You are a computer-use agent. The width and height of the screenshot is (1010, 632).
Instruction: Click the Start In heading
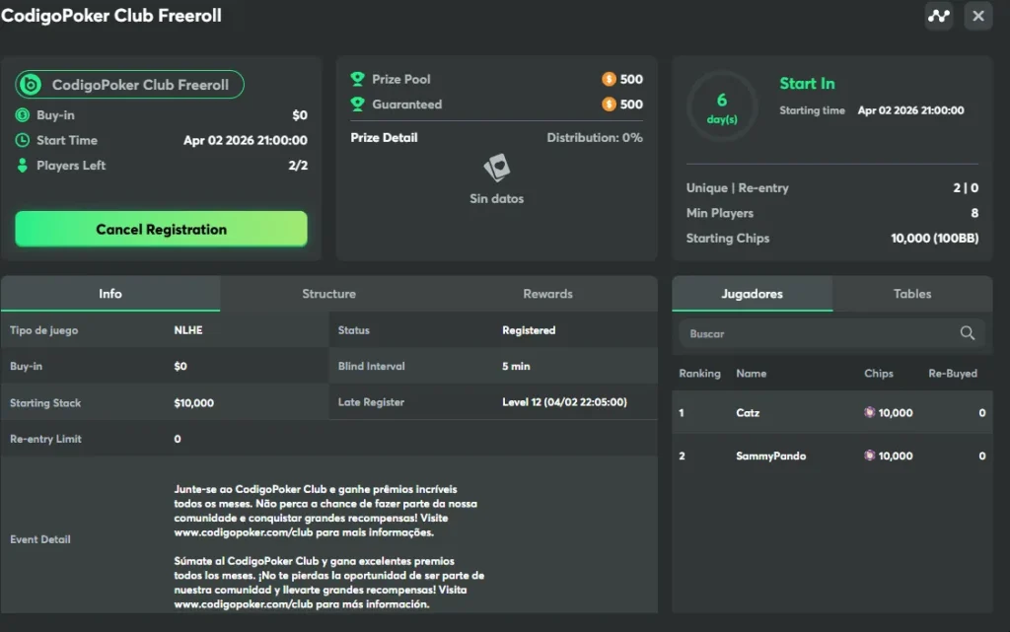(x=807, y=84)
